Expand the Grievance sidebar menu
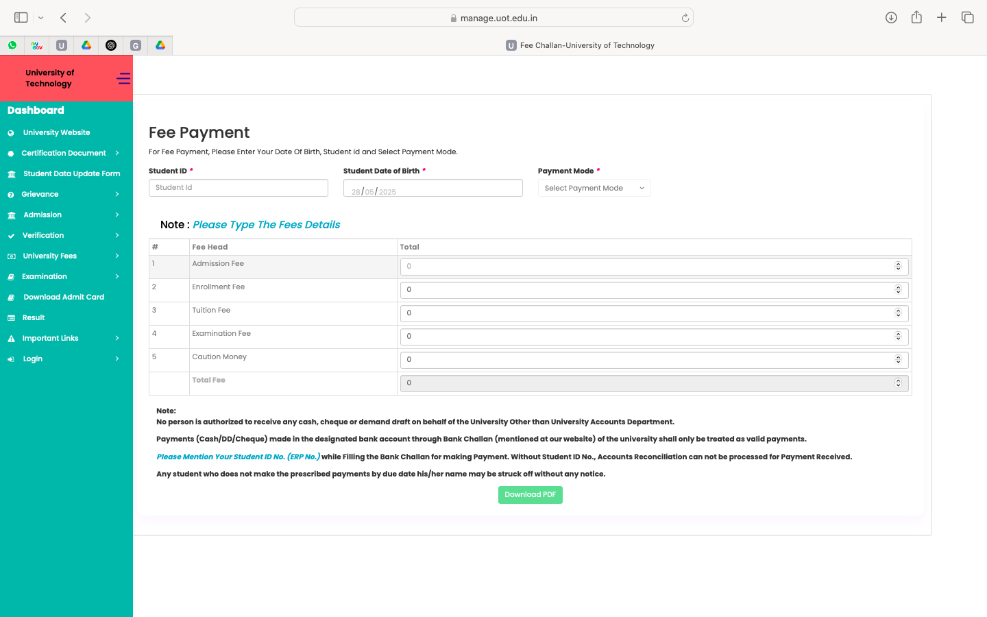Image resolution: width=987 pixels, height=617 pixels. coord(40,194)
